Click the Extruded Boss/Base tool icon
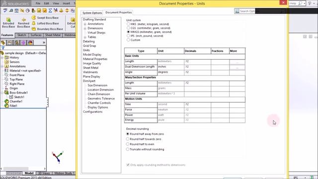This screenshot has width=318, height=179. 8,20
